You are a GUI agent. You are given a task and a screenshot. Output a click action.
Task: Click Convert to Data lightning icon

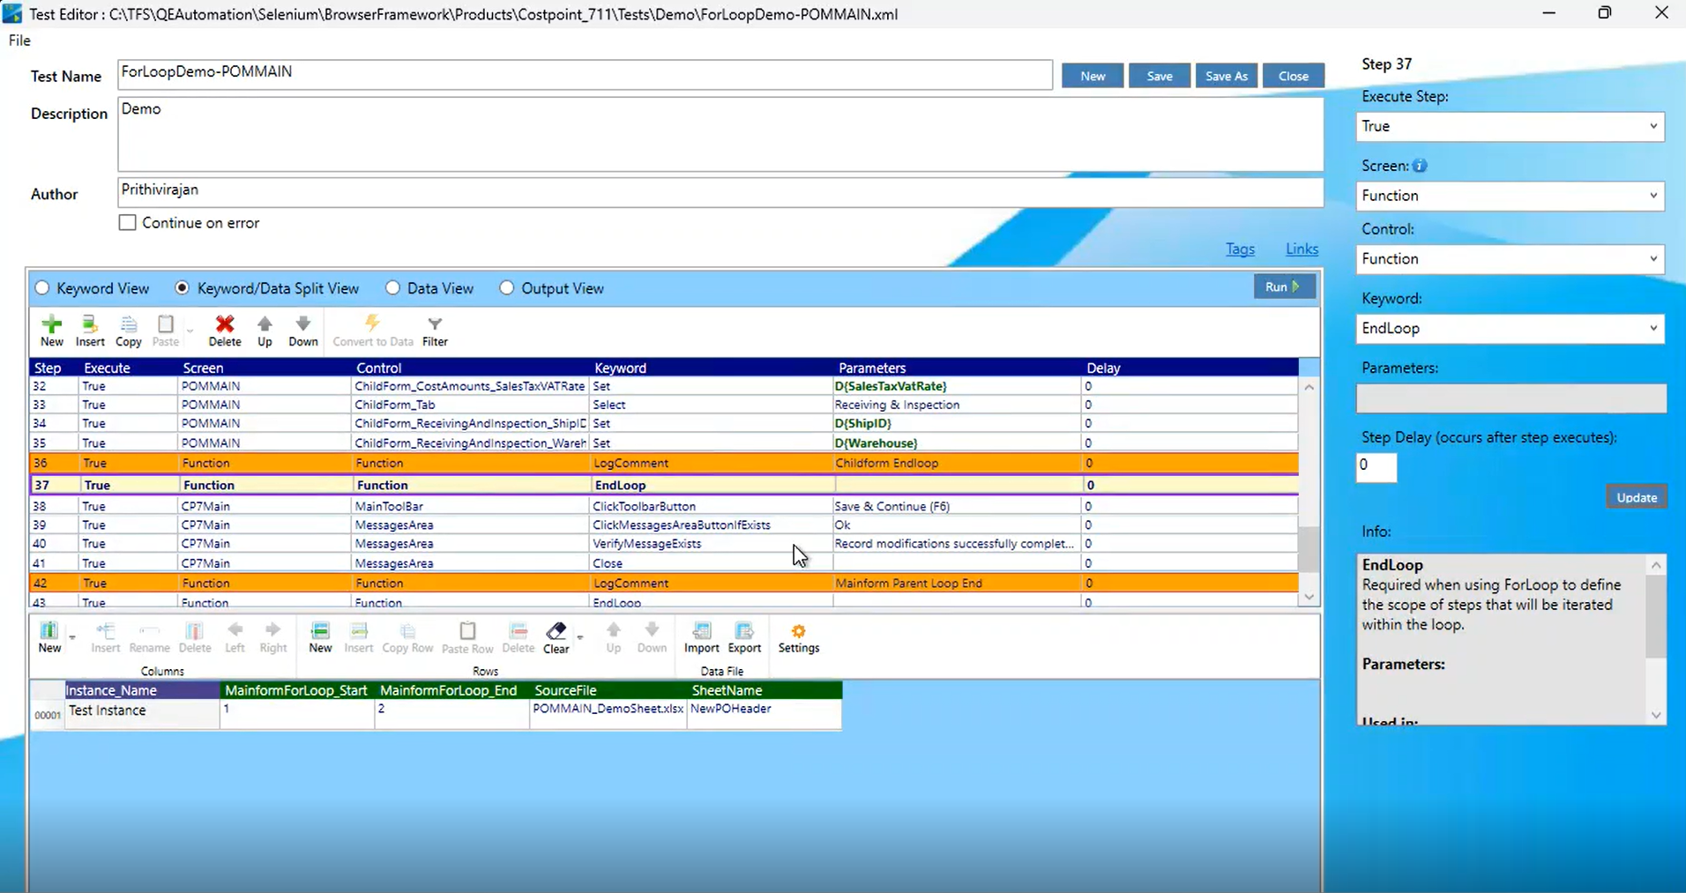tap(373, 331)
